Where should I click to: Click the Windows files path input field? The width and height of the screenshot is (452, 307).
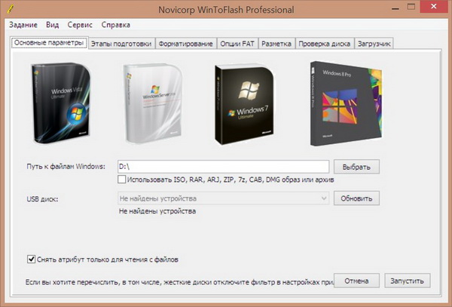[x=222, y=166]
